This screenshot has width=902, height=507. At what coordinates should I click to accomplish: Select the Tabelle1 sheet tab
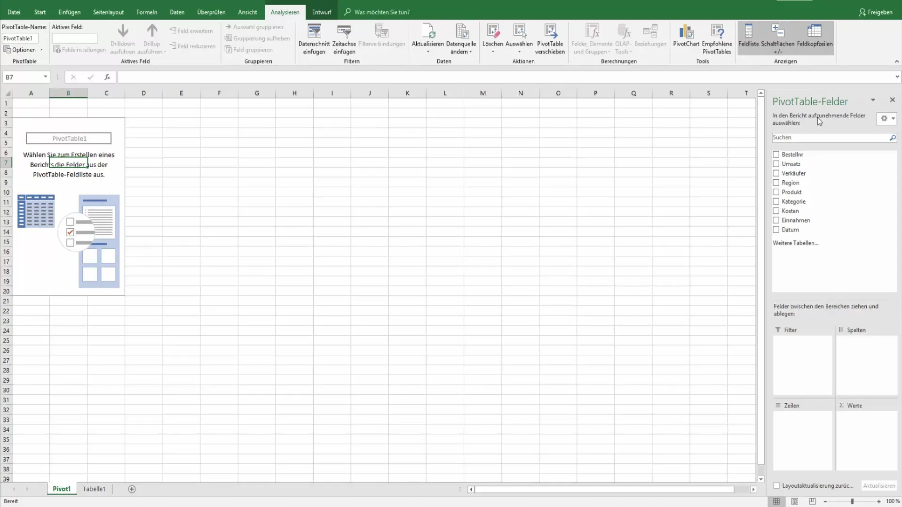click(x=94, y=489)
